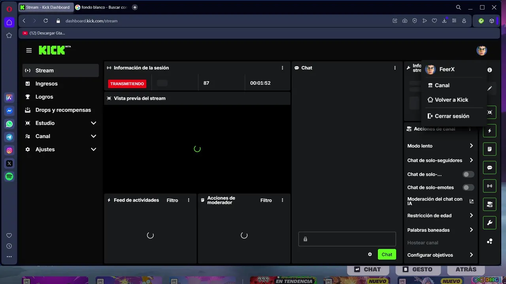The width and height of the screenshot is (506, 284).
Task: Open Modo lento options chevron
Action: [471, 146]
